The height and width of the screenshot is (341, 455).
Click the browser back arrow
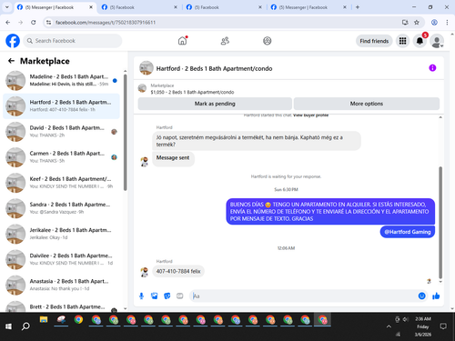point(8,22)
